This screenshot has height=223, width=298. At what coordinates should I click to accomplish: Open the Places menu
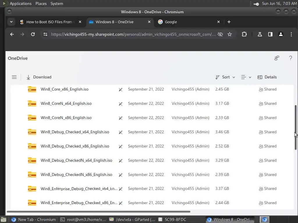(41, 3)
